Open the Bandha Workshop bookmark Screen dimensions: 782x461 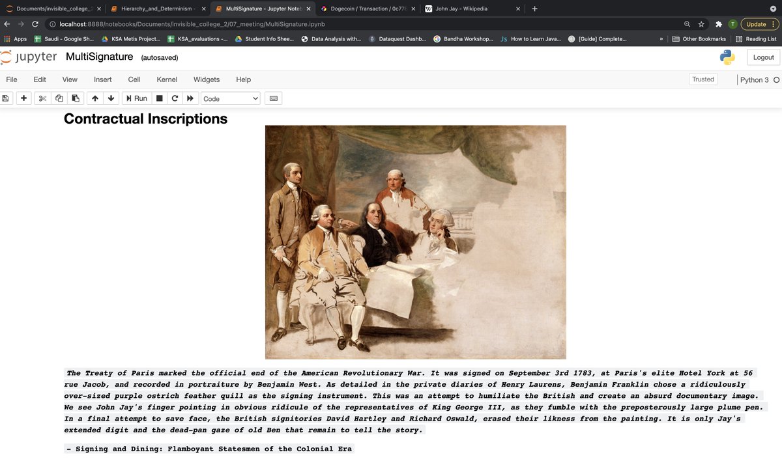pos(463,39)
